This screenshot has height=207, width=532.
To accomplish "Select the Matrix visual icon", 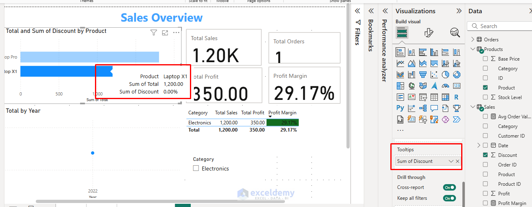I will click(445, 97).
